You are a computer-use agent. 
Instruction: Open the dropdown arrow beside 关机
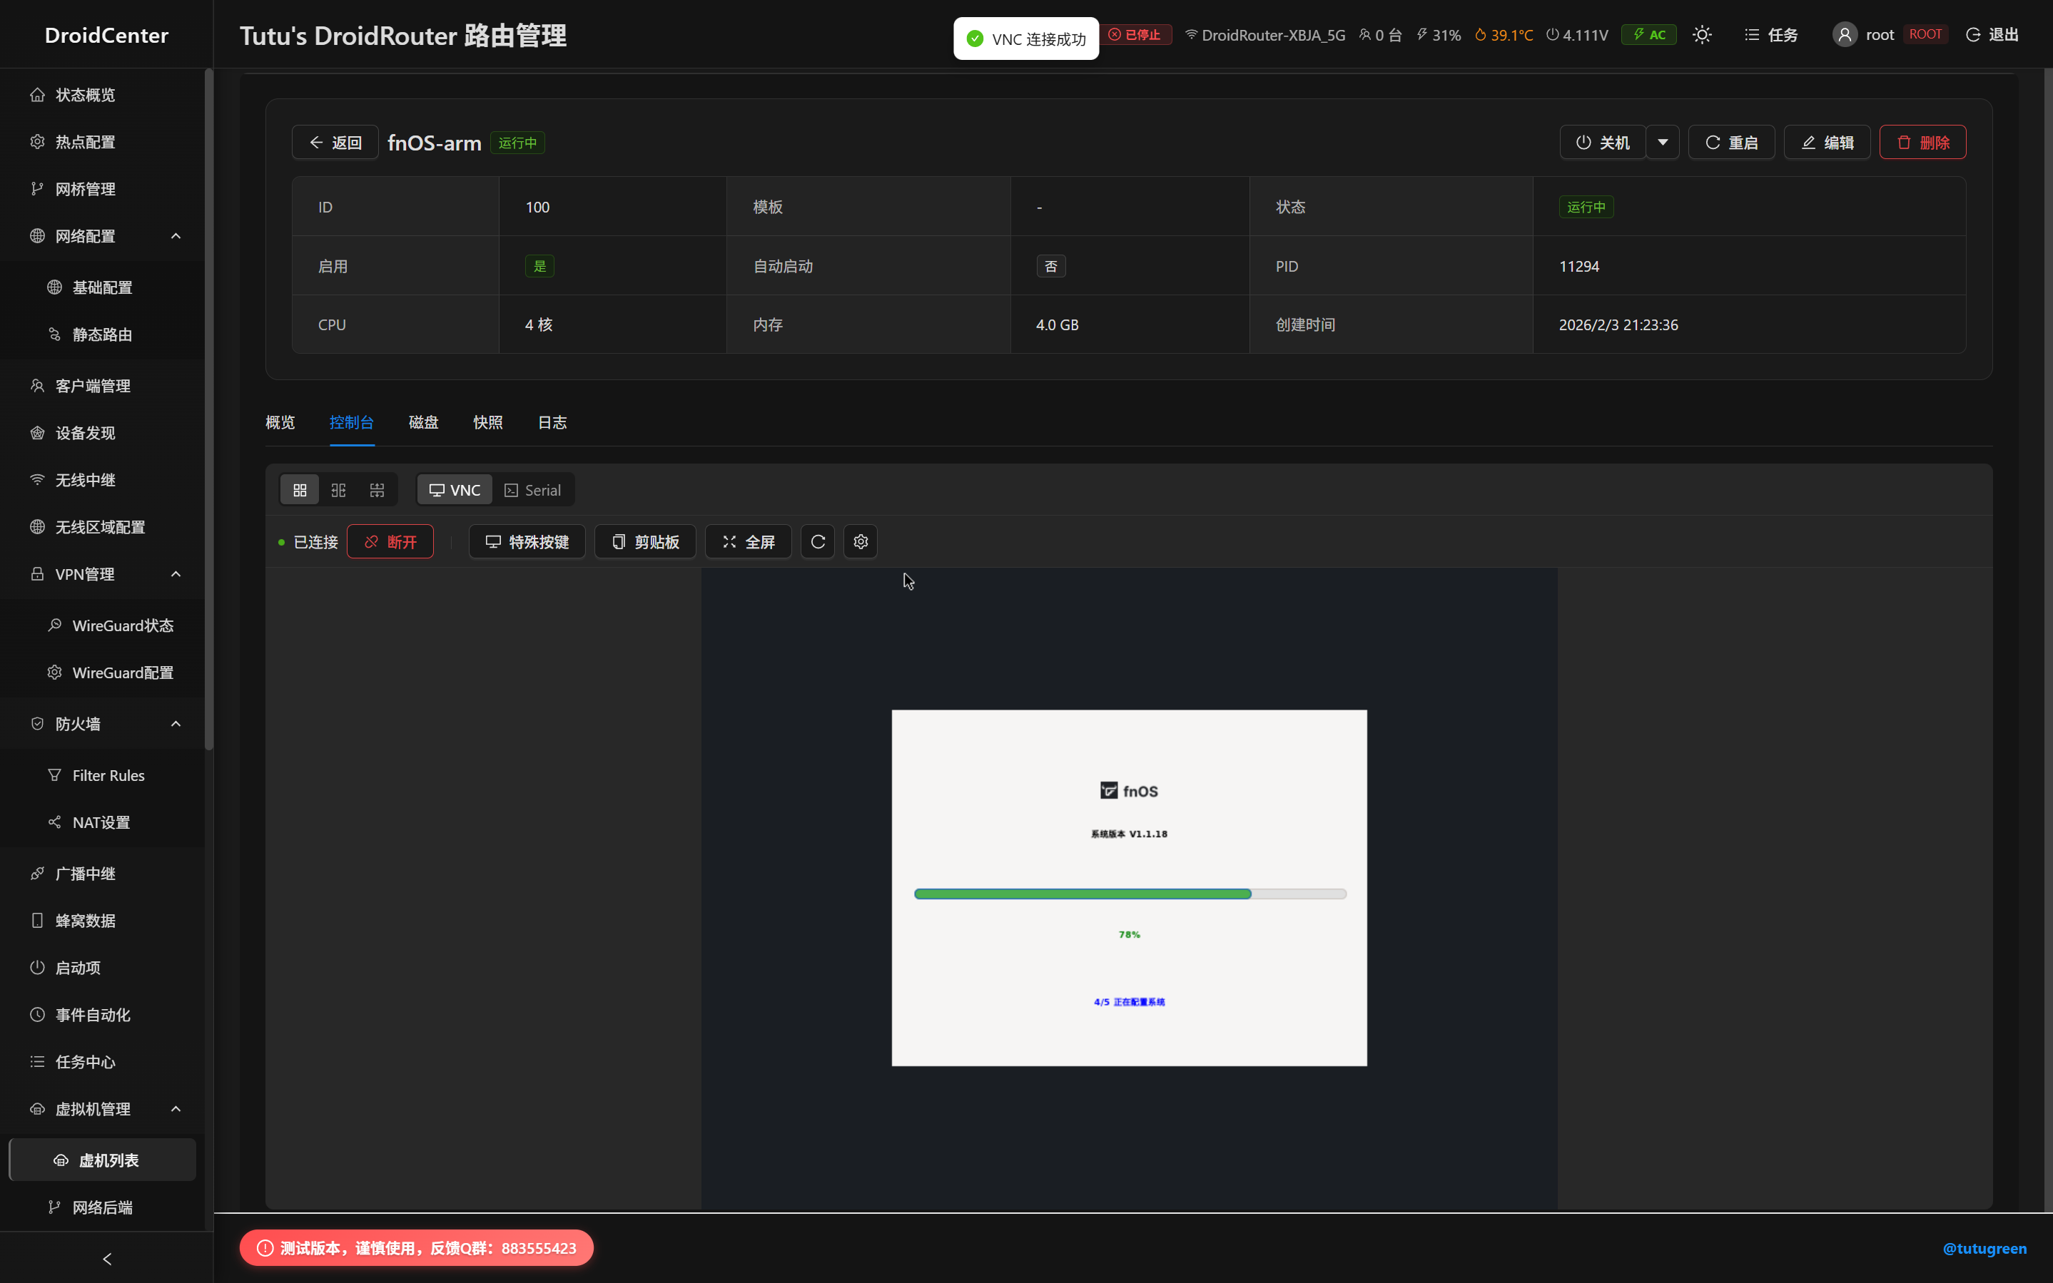click(1663, 142)
